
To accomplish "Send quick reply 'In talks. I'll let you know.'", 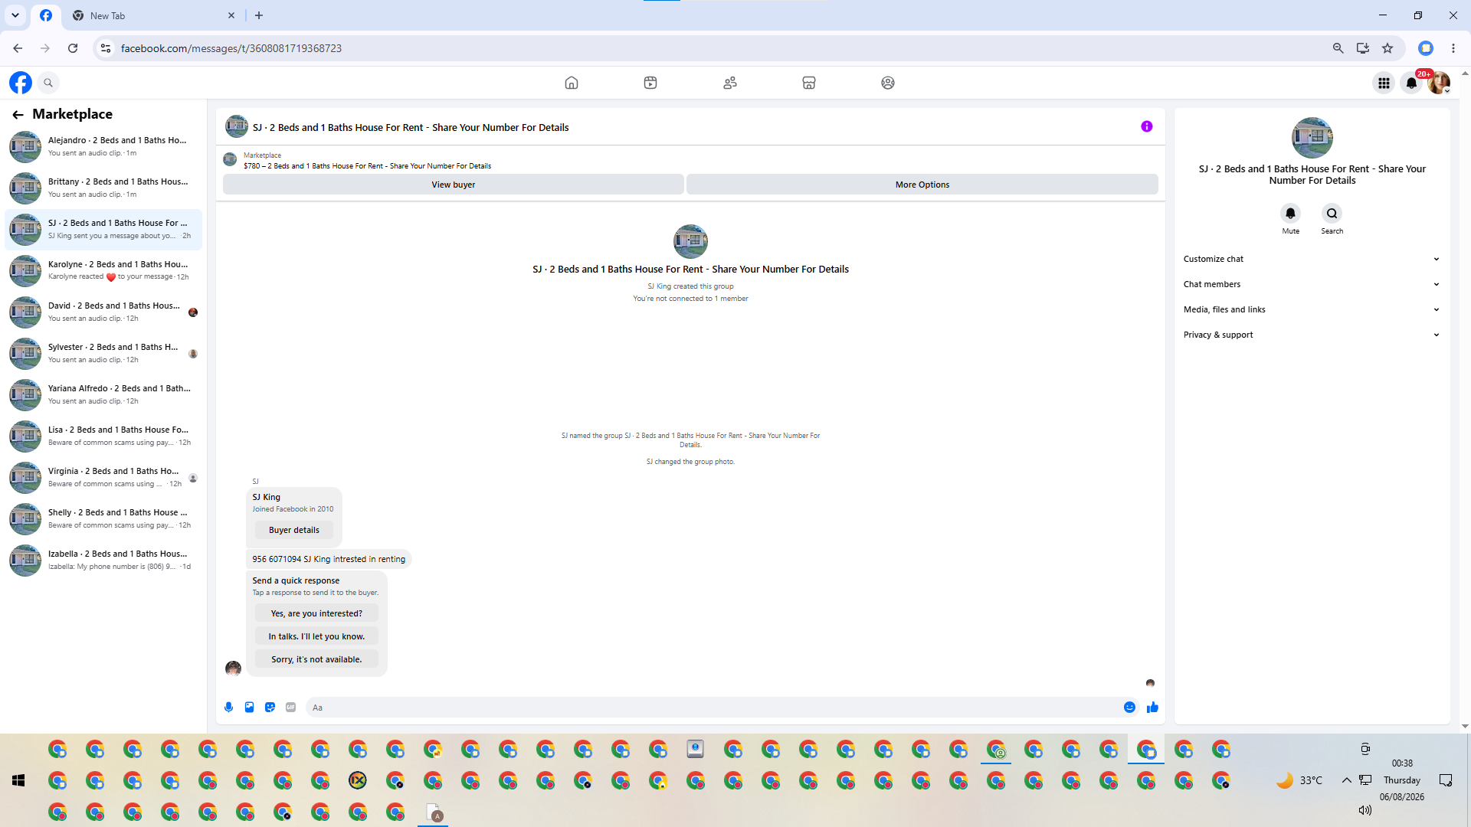I will (x=316, y=636).
